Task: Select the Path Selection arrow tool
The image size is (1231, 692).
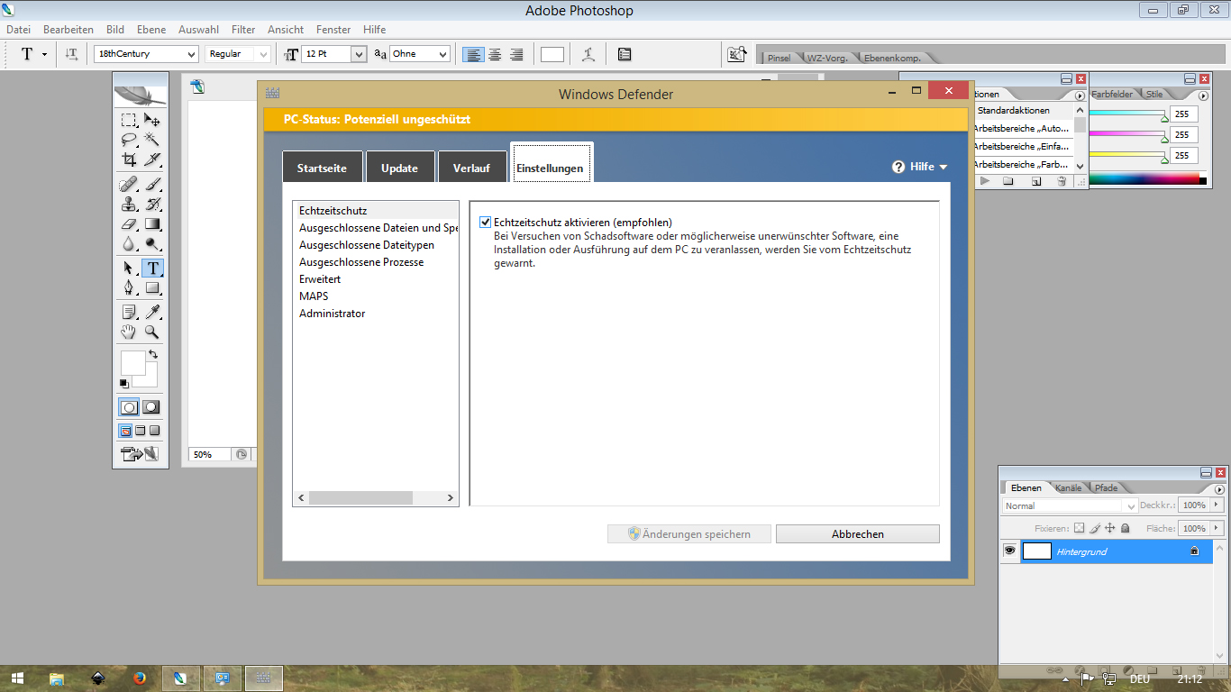Action: [129, 269]
